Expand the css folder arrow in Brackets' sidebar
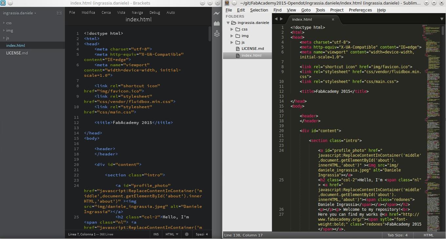446x239 pixels. (4, 23)
